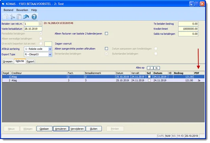Click the Verwijderen button
The height and width of the screenshot is (143, 210).
[77, 129]
